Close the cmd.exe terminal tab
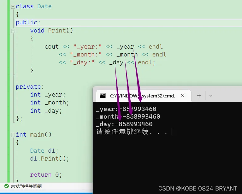Viewport: 242px width, 194px height. 183,96
